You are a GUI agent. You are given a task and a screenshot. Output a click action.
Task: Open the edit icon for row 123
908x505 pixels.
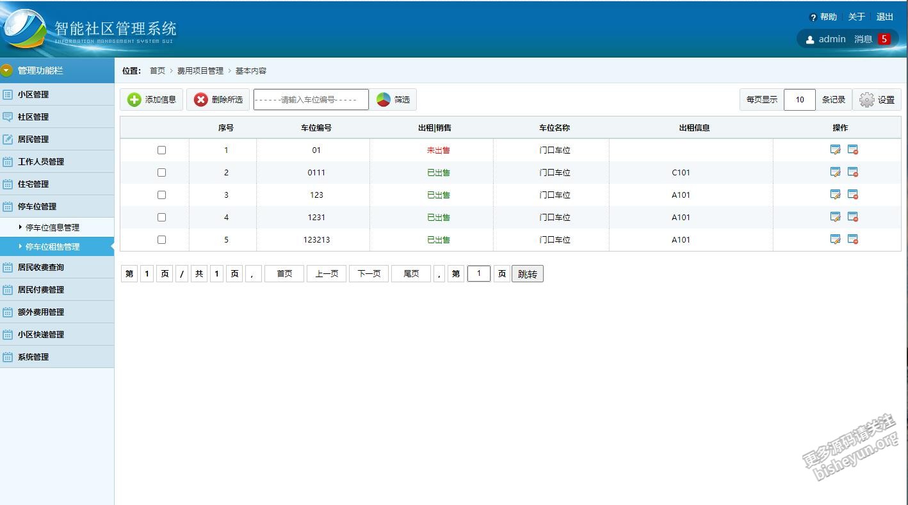pos(835,195)
